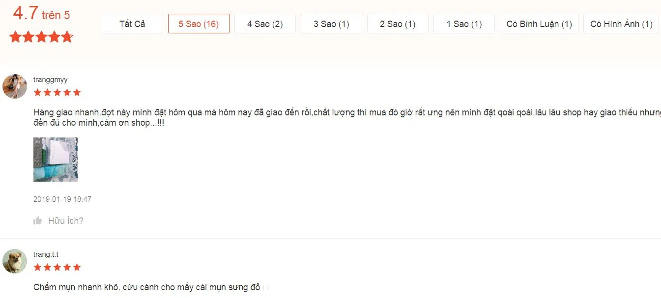Open the review photo thumbnail from tranggmyy
The width and height of the screenshot is (661, 298).
(x=55, y=159)
